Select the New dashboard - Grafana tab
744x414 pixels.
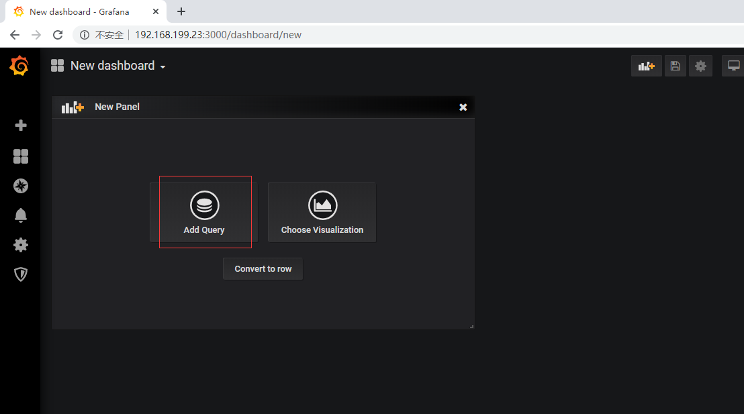(x=86, y=11)
